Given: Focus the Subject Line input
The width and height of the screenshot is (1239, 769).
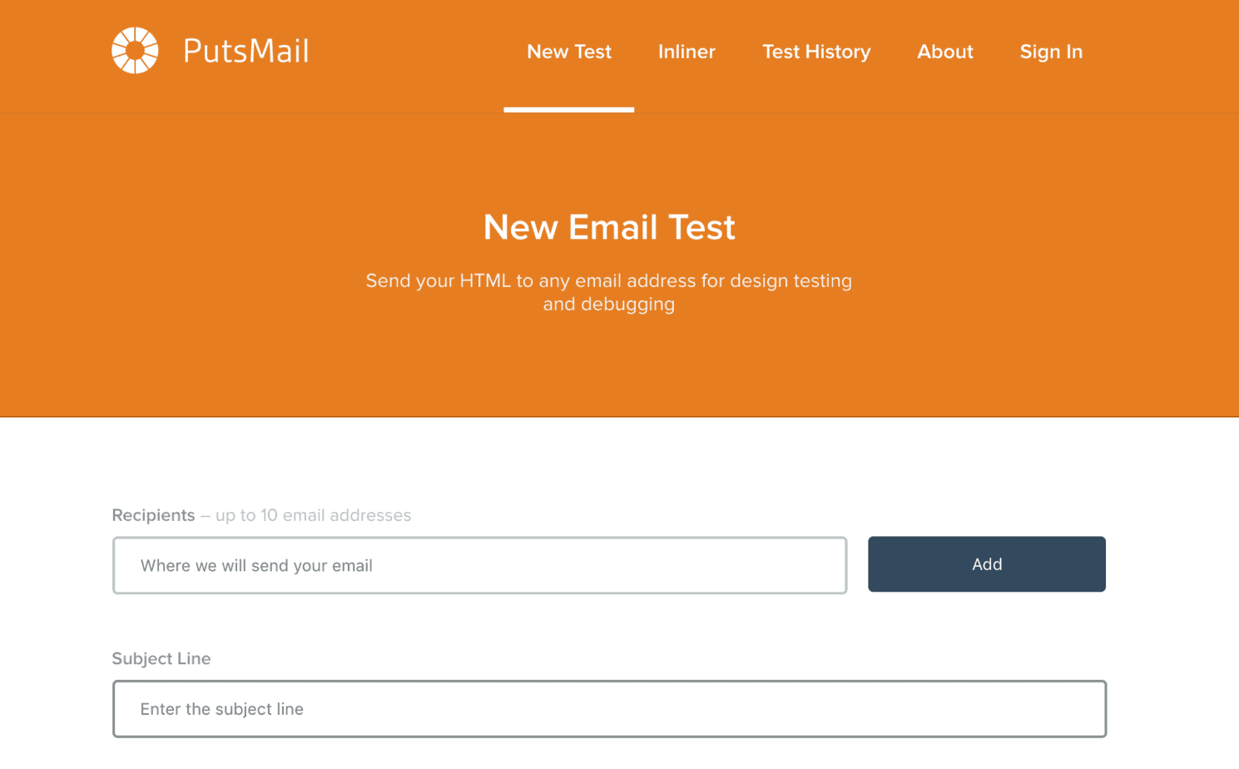Looking at the screenshot, I should click(609, 708).
